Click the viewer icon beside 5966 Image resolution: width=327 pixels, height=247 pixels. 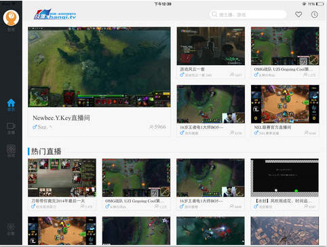[x=151, y=127]
